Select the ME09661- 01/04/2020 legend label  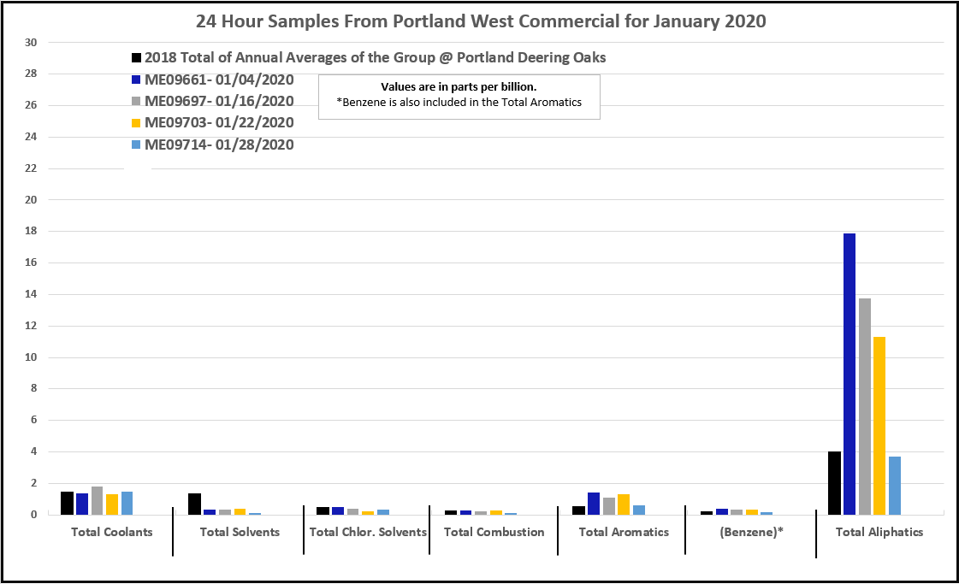pos(219,80)
